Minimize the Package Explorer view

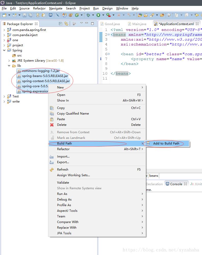pos(87,23)
